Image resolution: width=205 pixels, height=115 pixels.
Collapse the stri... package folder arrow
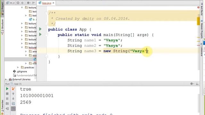[x=26, y=55]
